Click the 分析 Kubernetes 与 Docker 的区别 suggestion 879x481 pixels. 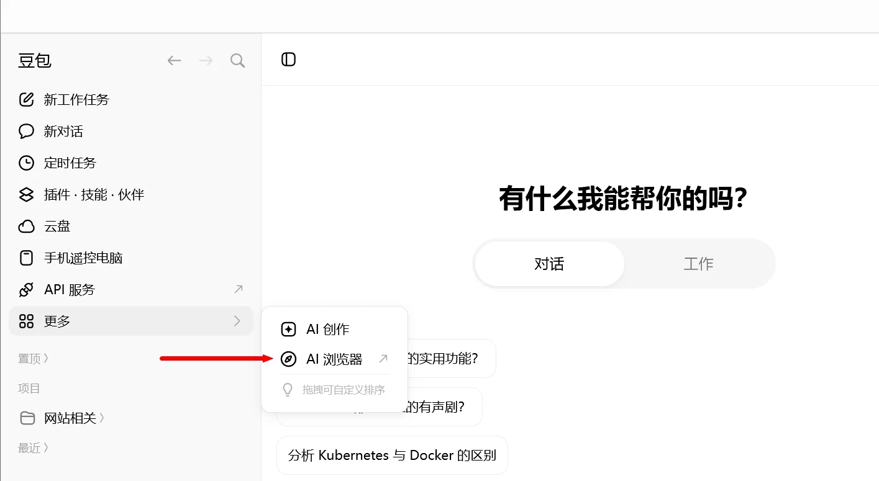pos(392,455)
